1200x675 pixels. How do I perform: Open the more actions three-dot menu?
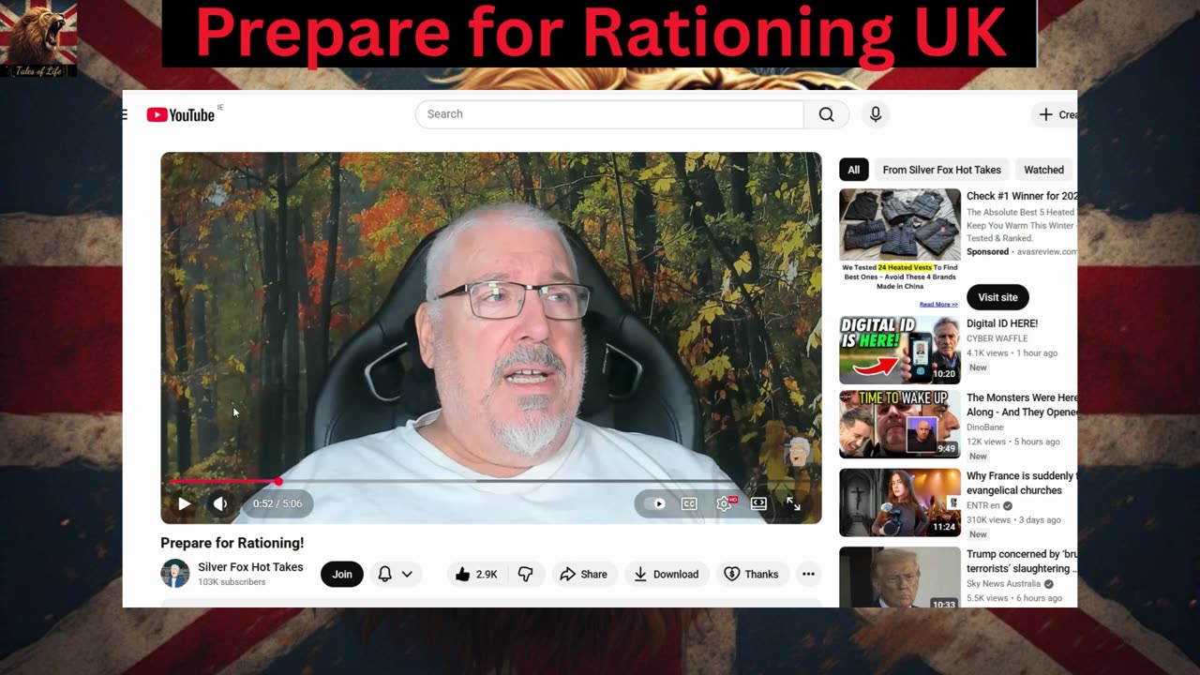coord(808,574)
